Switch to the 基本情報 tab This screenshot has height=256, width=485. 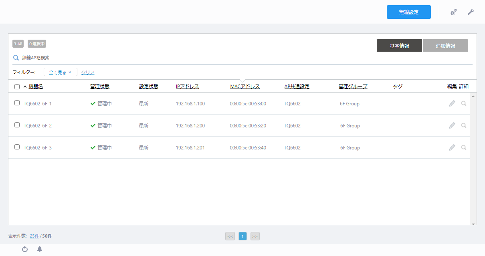tap(399, 46)
